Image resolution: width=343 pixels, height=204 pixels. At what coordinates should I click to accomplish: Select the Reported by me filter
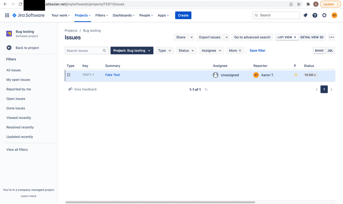(x=19, y=89)
